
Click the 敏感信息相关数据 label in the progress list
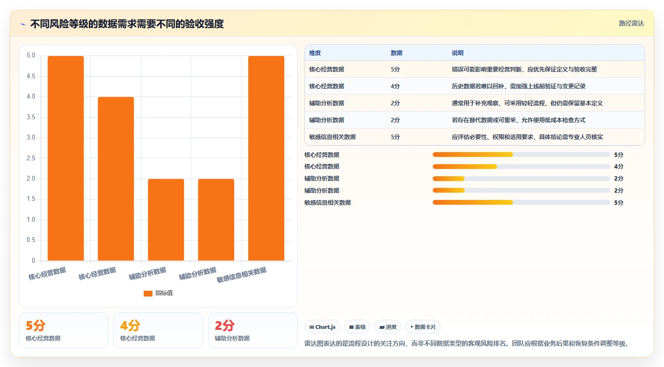pyautogui.click(x=328, y=203)
